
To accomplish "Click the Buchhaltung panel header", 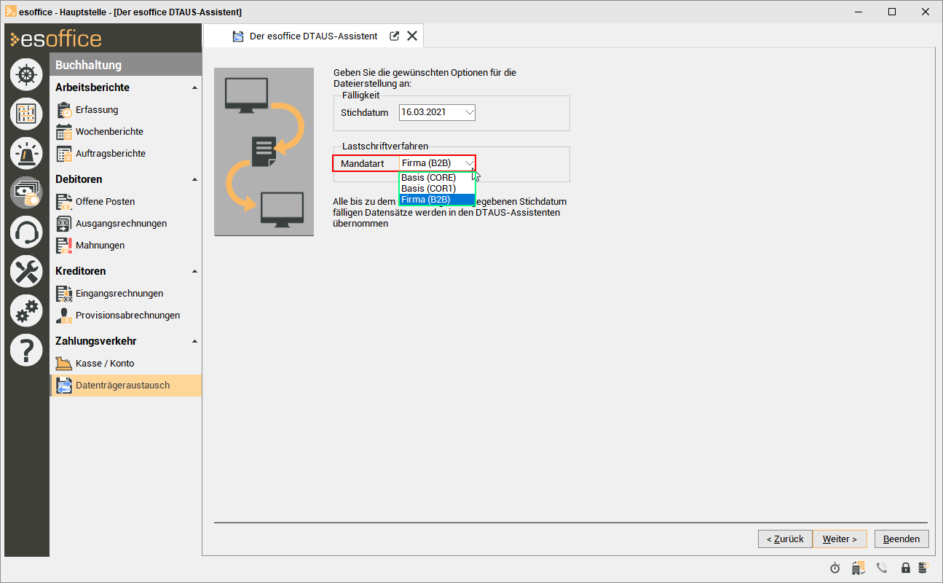I will [126, 65].
